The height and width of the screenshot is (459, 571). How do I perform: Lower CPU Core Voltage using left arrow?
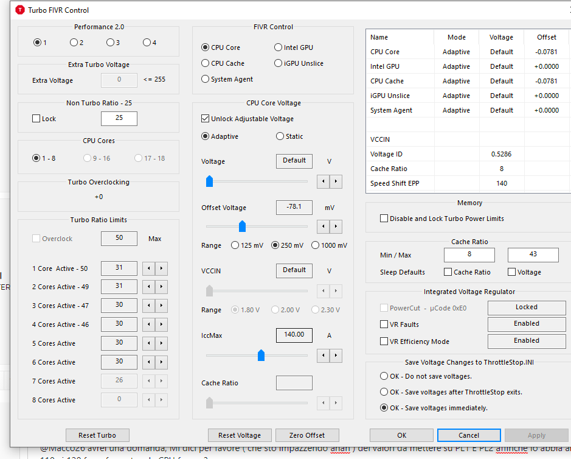(x=323, y=181)
